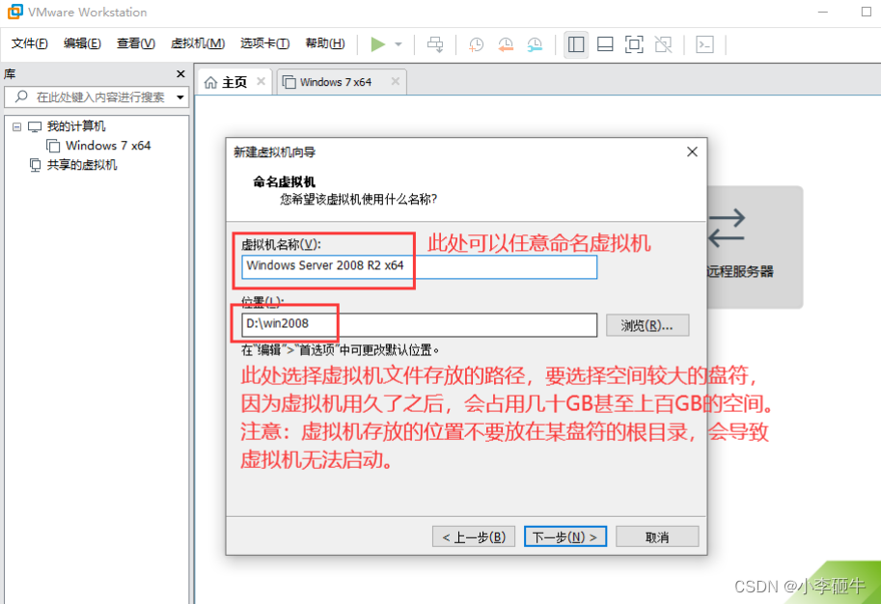
Task: Click the 浏览(R)... button
Action: [647, 325]
